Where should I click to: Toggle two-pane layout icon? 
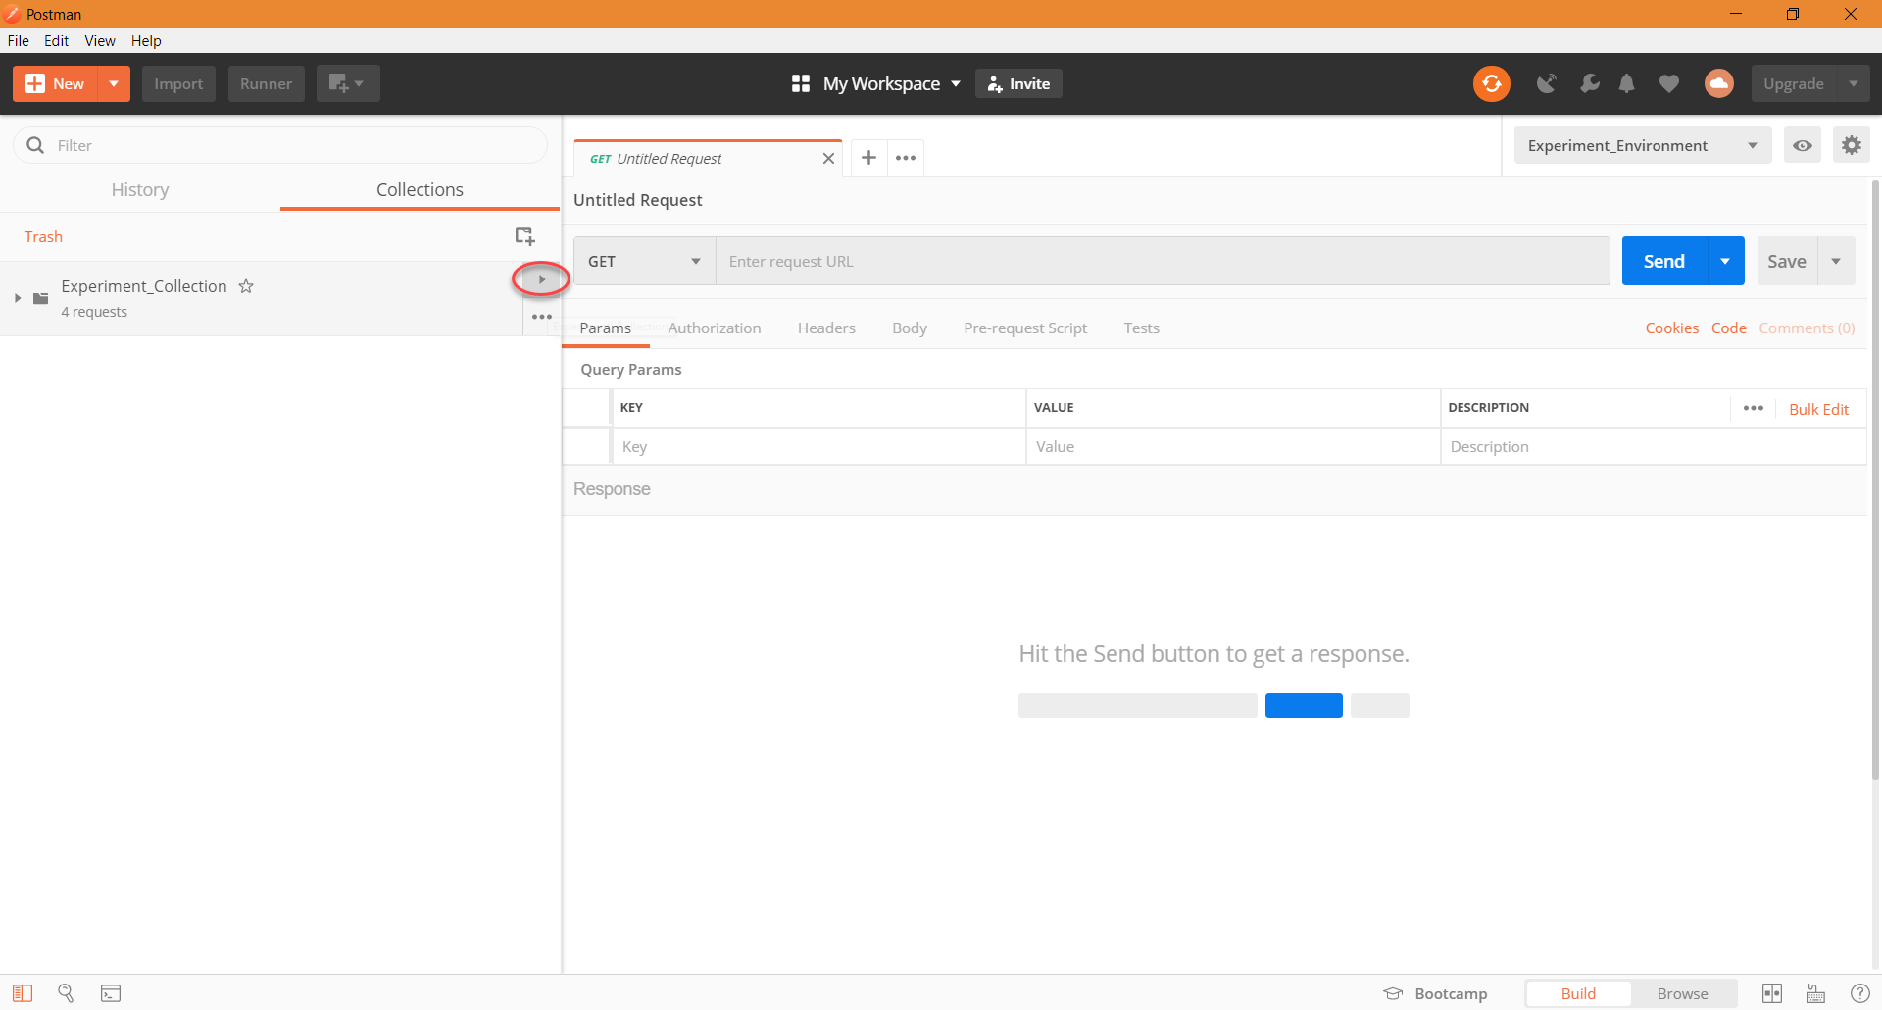click(1772, 993)
